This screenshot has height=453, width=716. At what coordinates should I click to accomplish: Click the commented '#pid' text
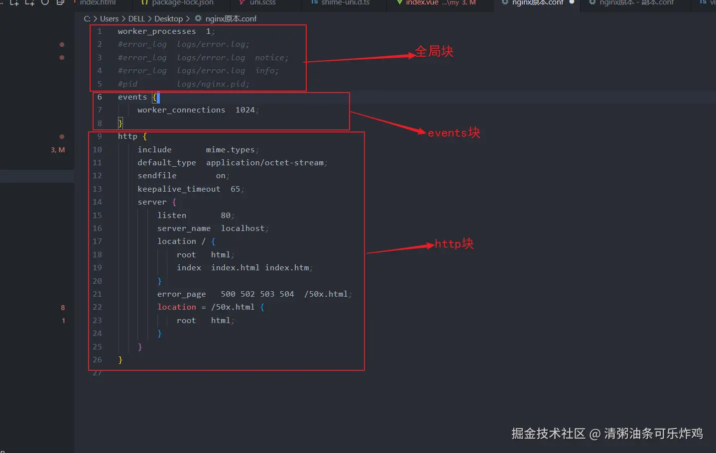[x=127, y=84]
